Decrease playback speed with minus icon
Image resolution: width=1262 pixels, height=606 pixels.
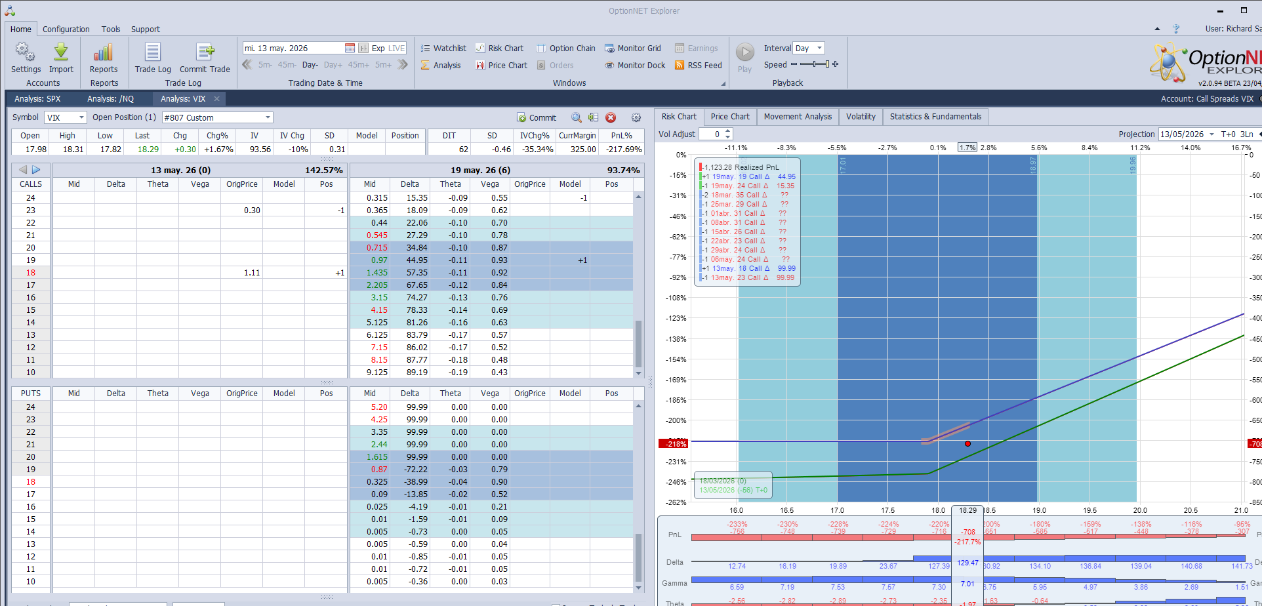[794, 64]
